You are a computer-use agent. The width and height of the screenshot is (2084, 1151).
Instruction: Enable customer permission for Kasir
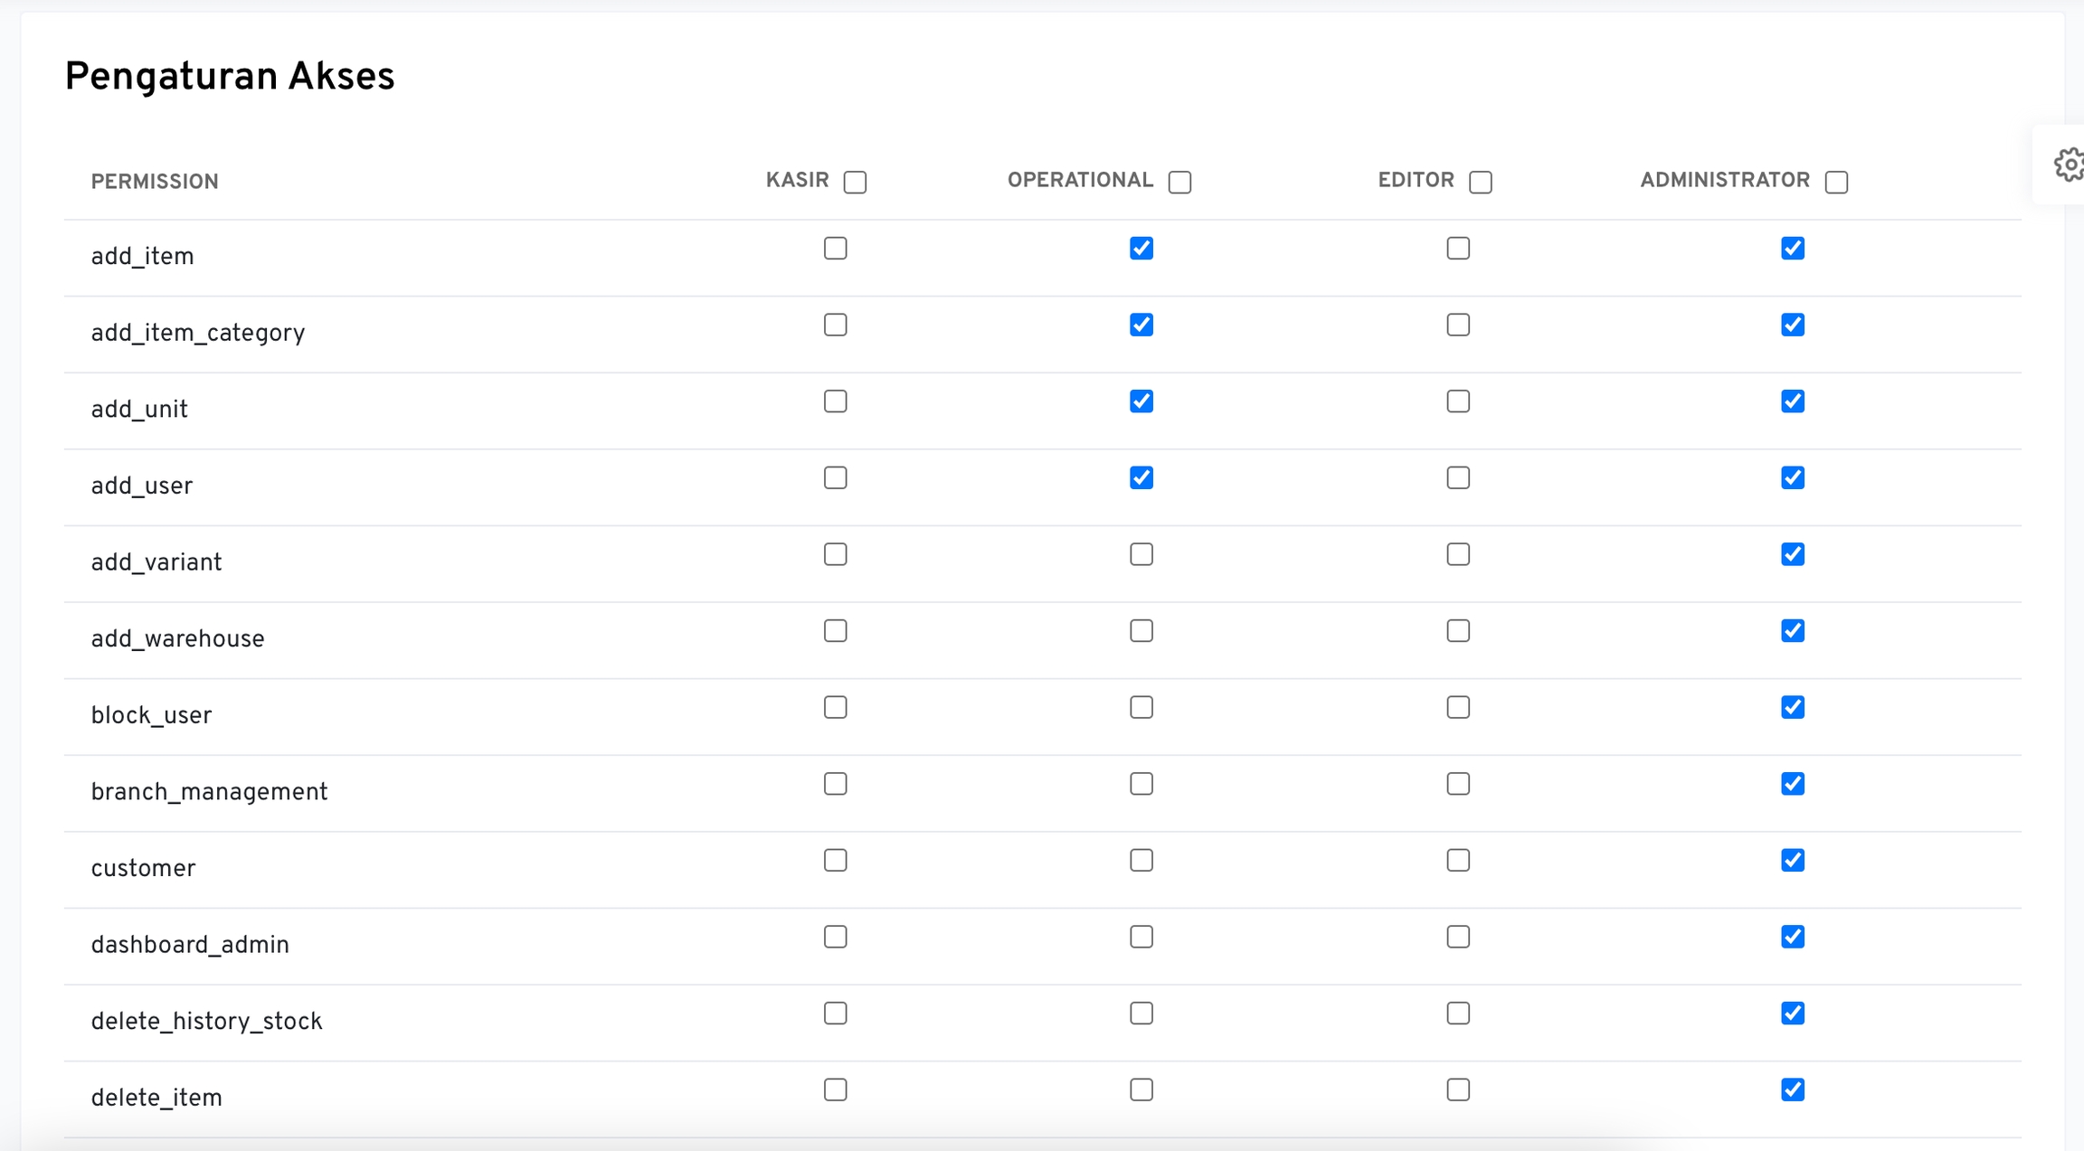(x=835, y=860)
